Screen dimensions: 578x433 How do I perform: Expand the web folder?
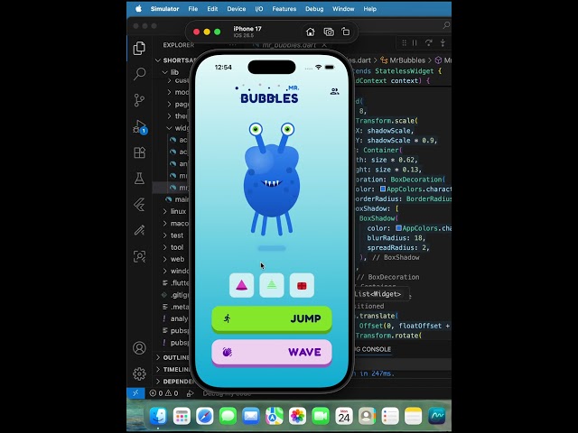[164, 259]
